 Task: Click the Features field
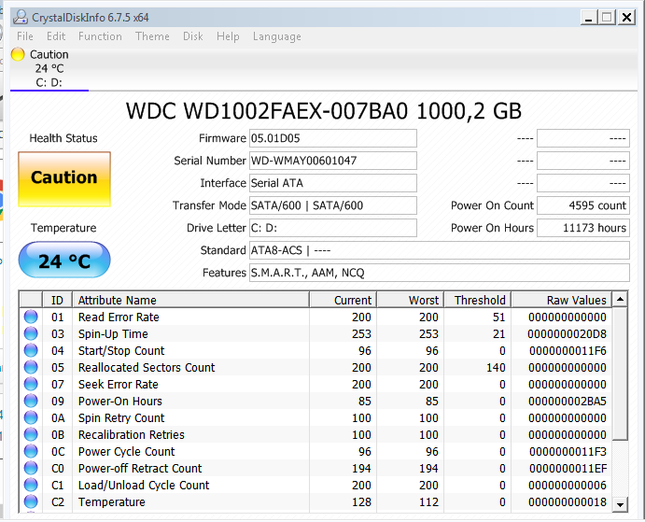[440, 273]
